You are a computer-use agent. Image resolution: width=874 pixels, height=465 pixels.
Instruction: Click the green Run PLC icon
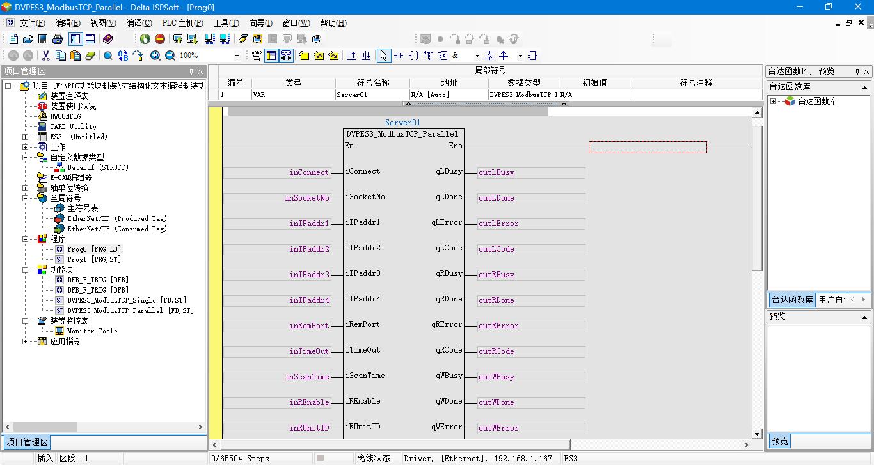pyautogui.click(x=145, y=40)
